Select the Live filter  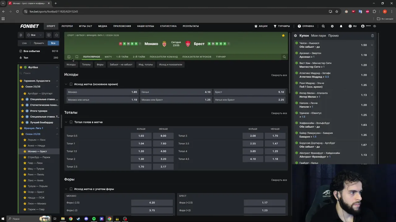point(24,43)
